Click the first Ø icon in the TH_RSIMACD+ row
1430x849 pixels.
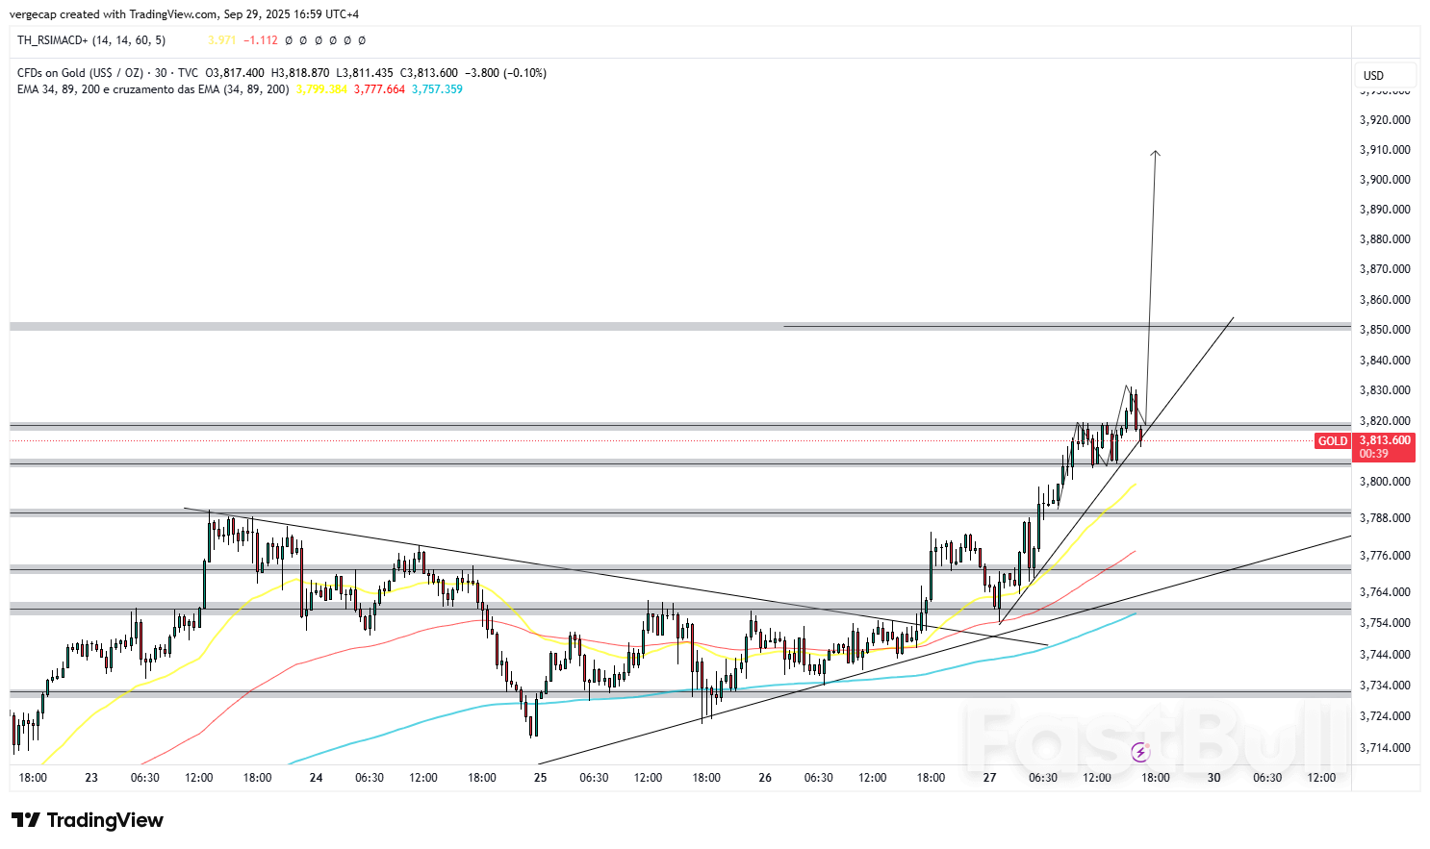pos(288,41)
